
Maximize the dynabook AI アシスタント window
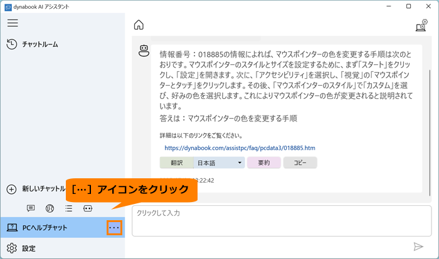tap(408, 6)
